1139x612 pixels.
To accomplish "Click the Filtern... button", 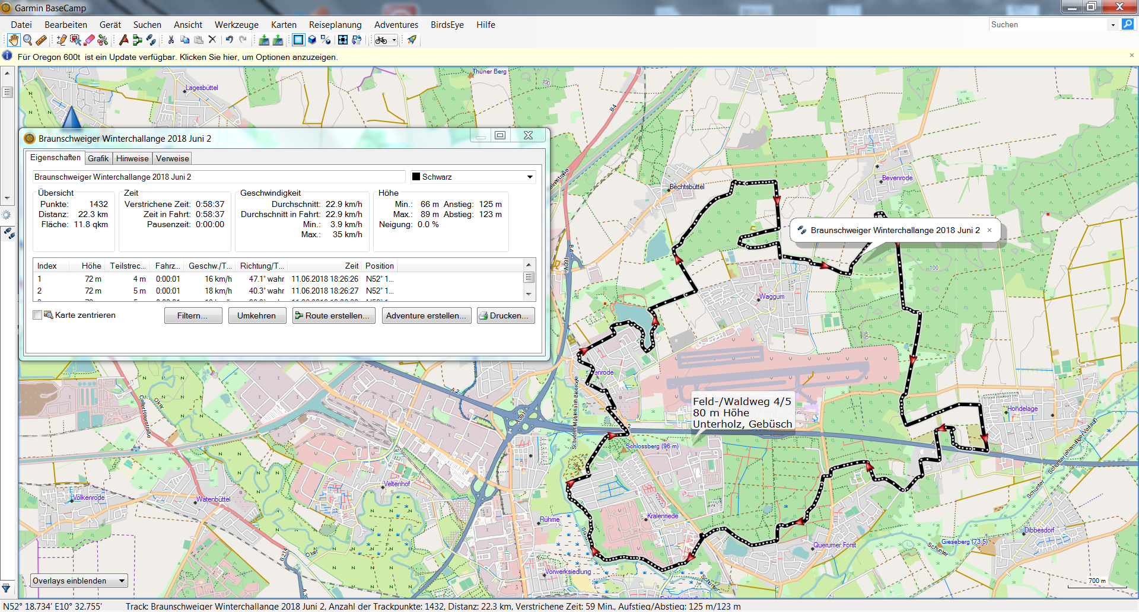I will tap(193, 315).
